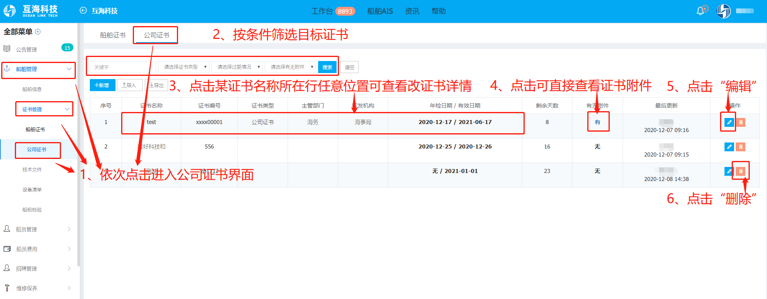
Task: Click the 搜索 button
Action: click(327, 67)
